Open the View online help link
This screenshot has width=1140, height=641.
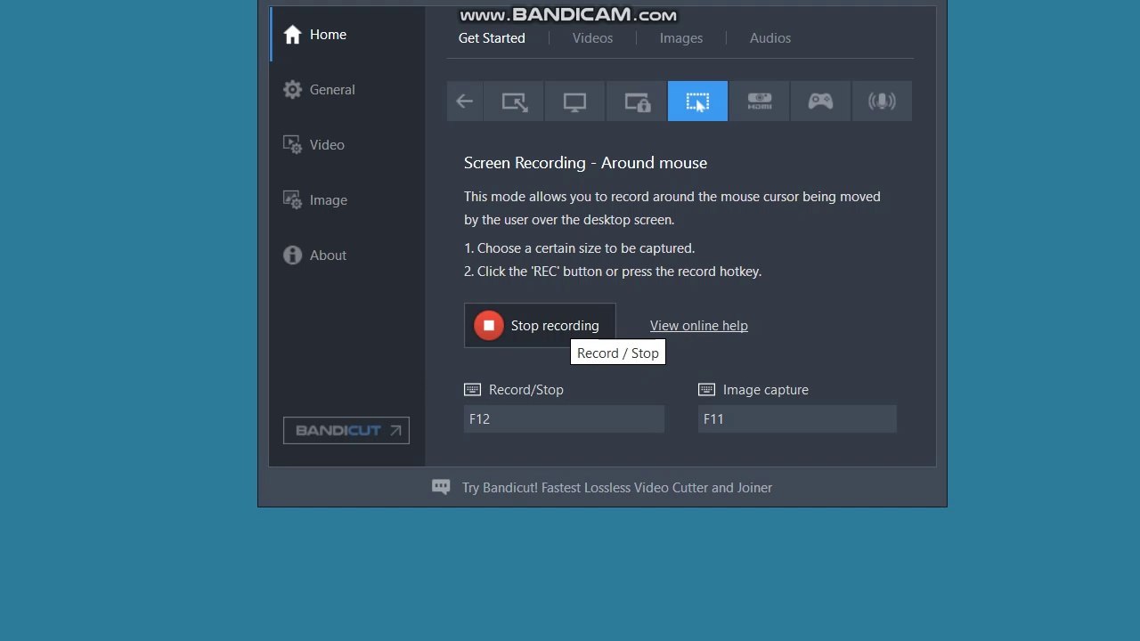(x=699, y=326)
